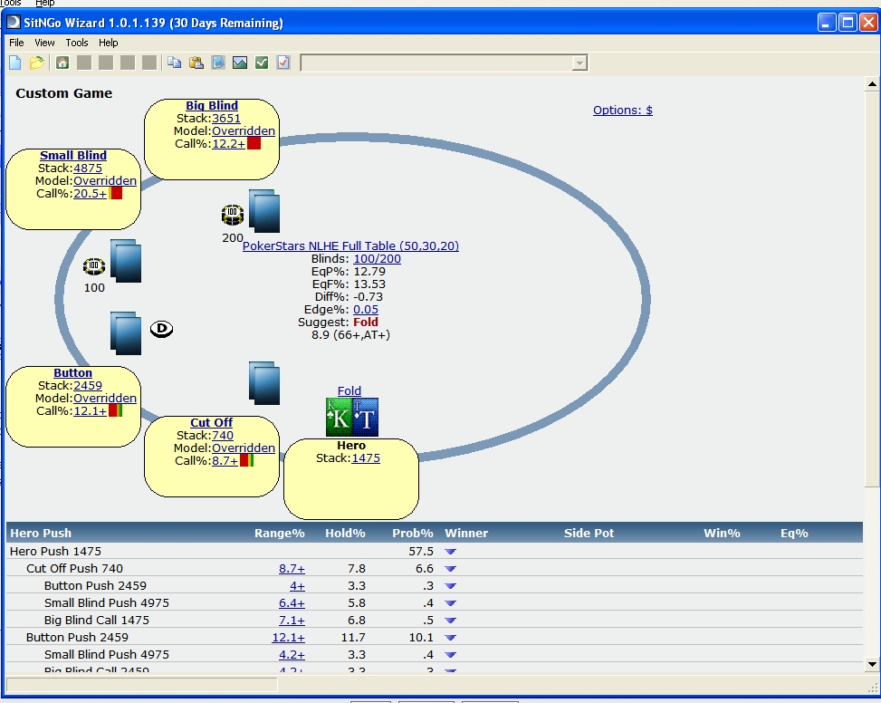Click the SitNGo Wizard title bar icon
The height and width of the screenshot is (703, 881).
[x=14, y=23]
